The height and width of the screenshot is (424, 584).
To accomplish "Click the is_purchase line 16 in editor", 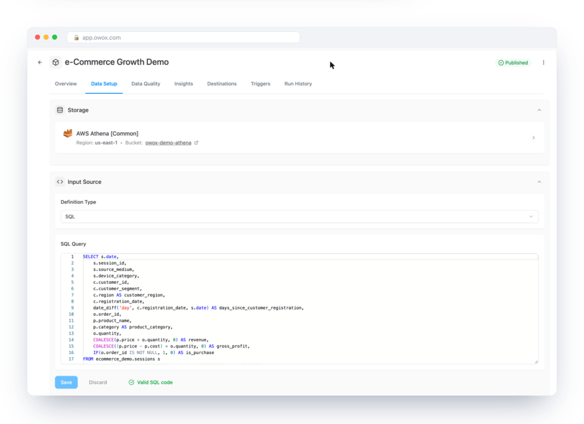I will [x=154, y=353].
